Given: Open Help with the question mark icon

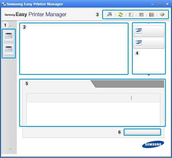Looking at the screenshot, I should click(151, 15).
